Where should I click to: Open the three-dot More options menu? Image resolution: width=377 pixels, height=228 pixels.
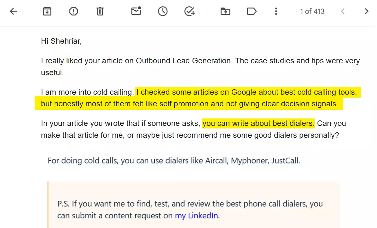click(276, 11)
